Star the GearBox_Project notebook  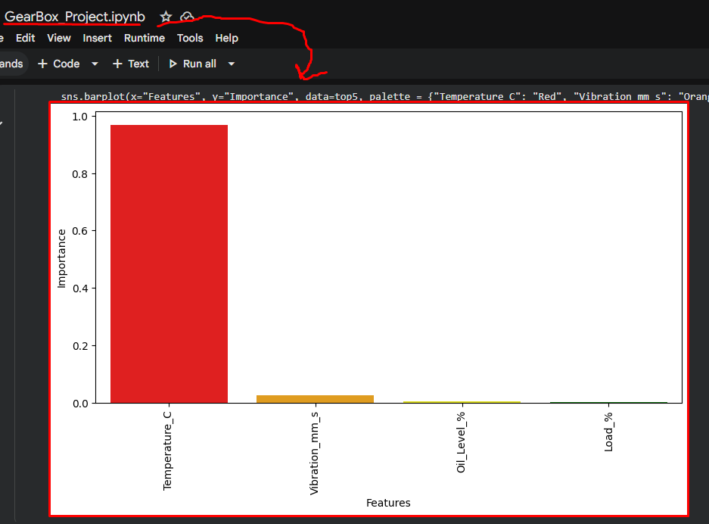click(166, 17)
